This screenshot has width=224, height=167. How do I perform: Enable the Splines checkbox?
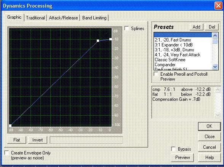(x=126, y=29)
